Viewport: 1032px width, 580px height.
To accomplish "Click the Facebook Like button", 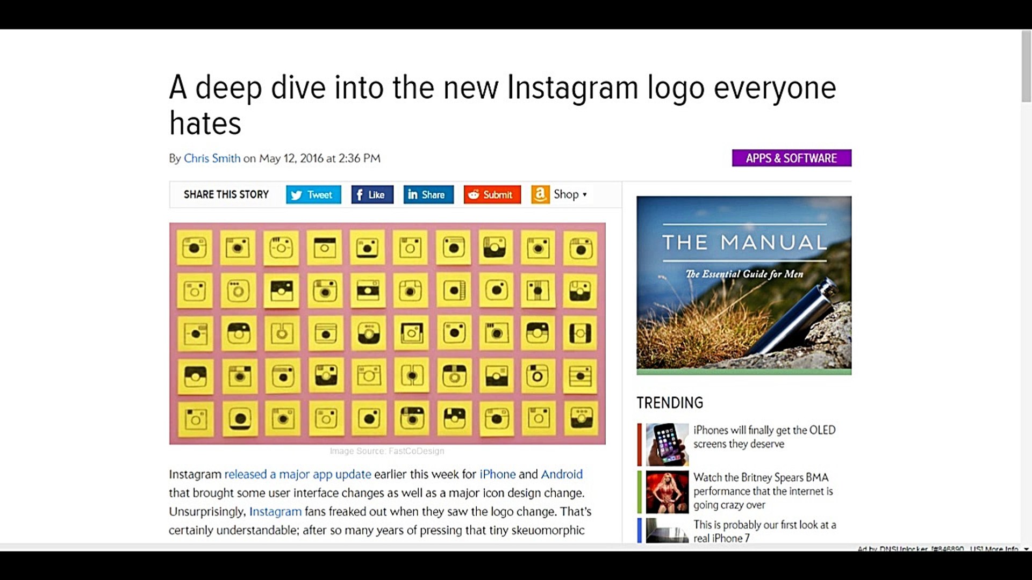I will (x=372, y=194).
